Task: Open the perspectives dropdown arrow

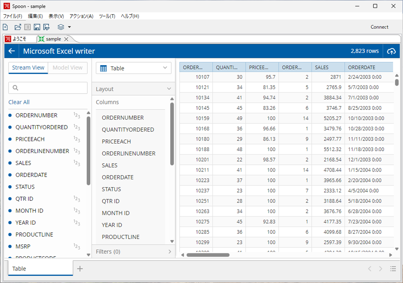Action: [x=69, y=27]
